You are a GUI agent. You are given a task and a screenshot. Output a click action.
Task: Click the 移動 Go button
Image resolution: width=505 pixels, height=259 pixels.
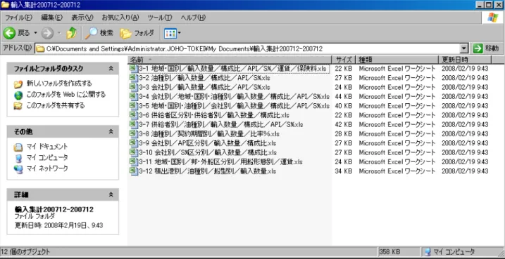tap(487, 48)
